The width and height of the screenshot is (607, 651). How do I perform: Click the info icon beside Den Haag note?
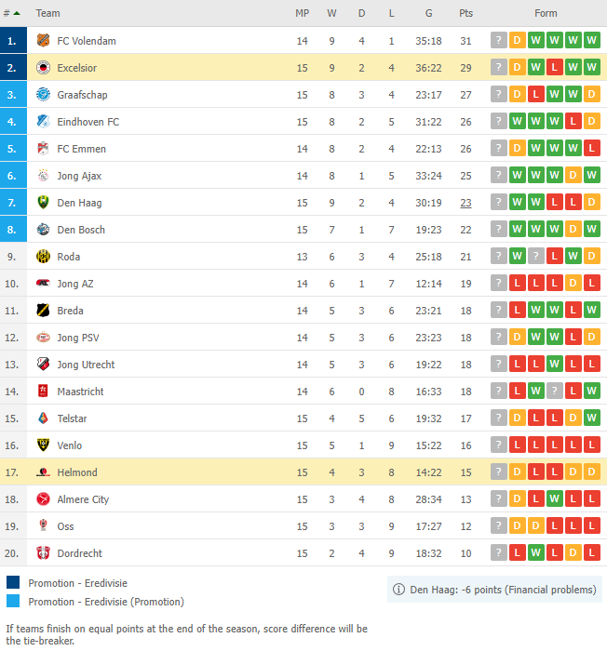click(398, 590)
